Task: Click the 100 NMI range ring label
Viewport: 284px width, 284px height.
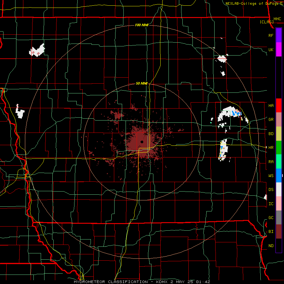Action: pos(142,25)
